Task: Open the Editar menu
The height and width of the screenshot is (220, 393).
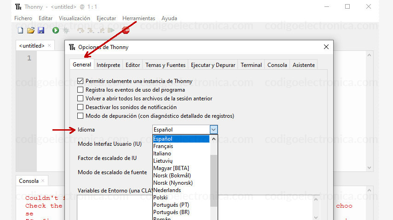Action: pos(46,18)
